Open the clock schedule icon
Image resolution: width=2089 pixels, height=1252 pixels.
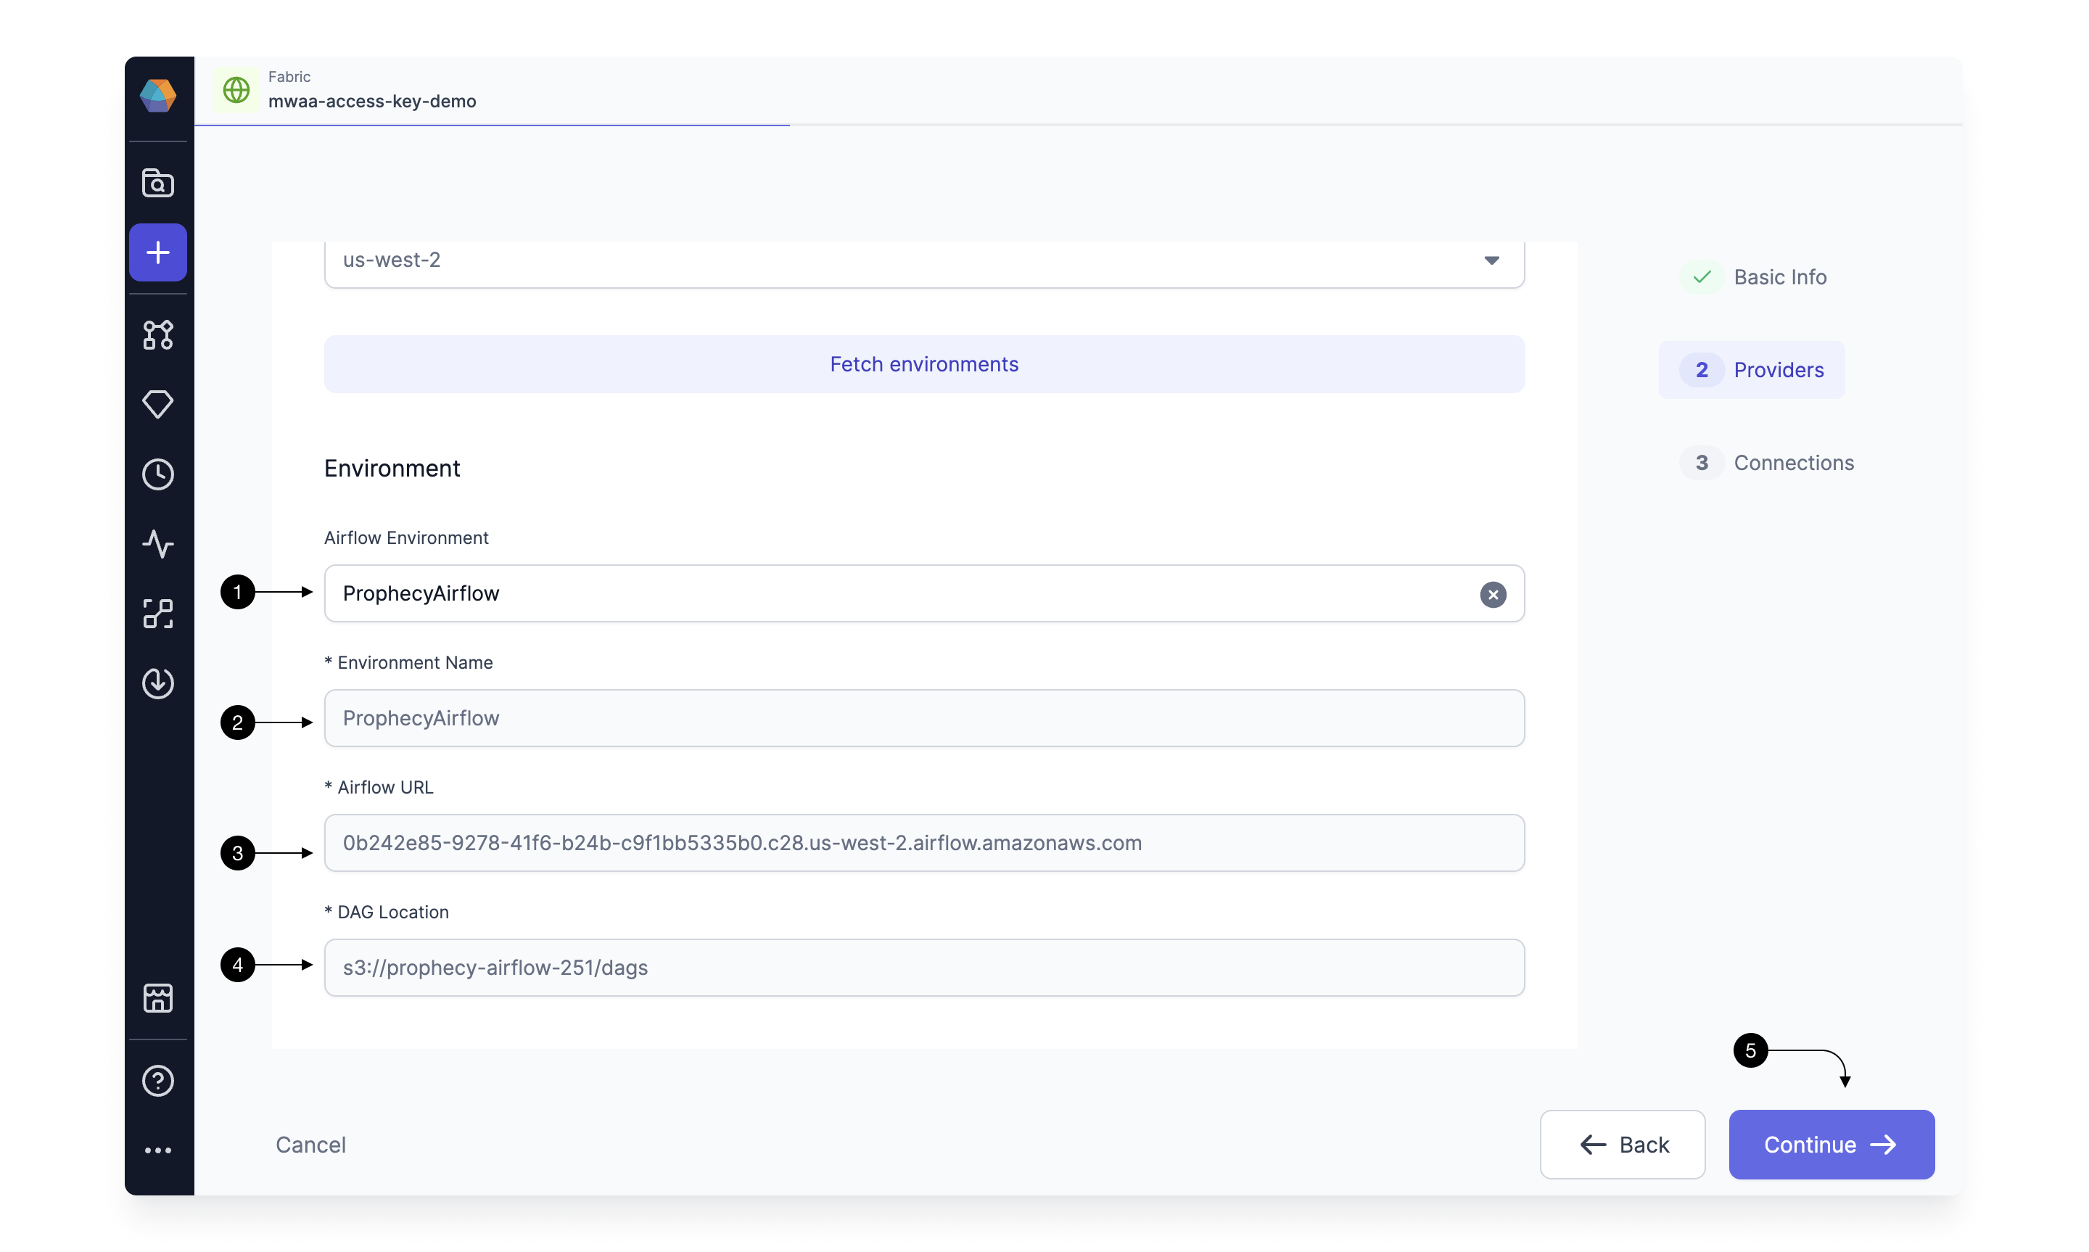(x=157, y=474)
